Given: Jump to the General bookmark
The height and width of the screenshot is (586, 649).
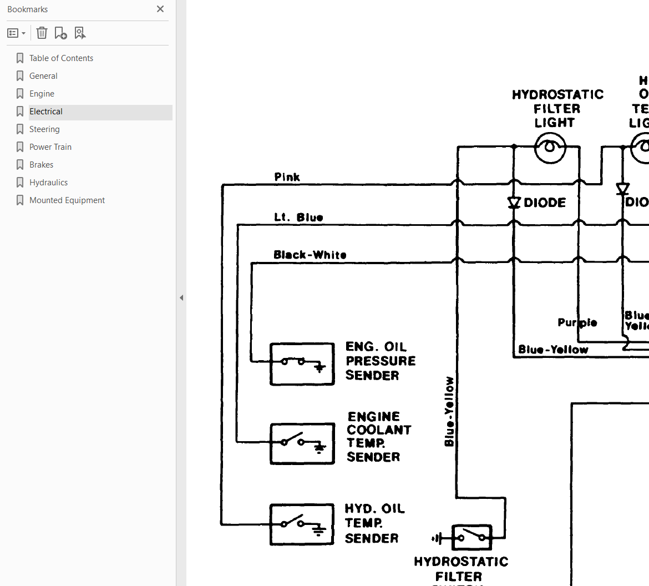Looking at the screenshot, I should pos(43,76).
